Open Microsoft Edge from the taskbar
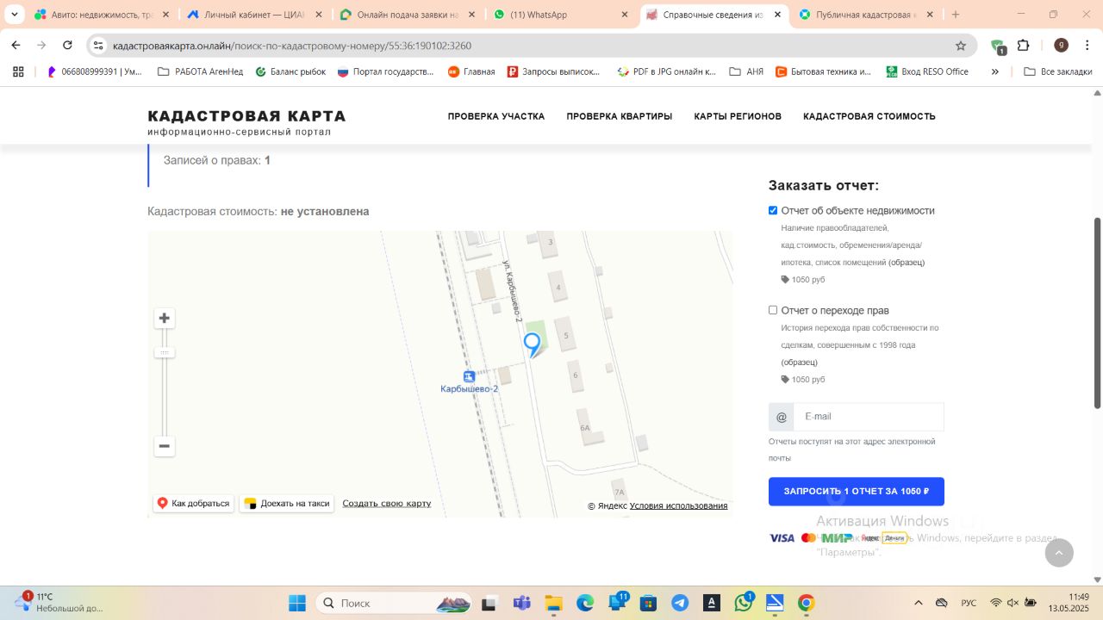The height and width of the screenshot is (620, 1103). [585, 603]
